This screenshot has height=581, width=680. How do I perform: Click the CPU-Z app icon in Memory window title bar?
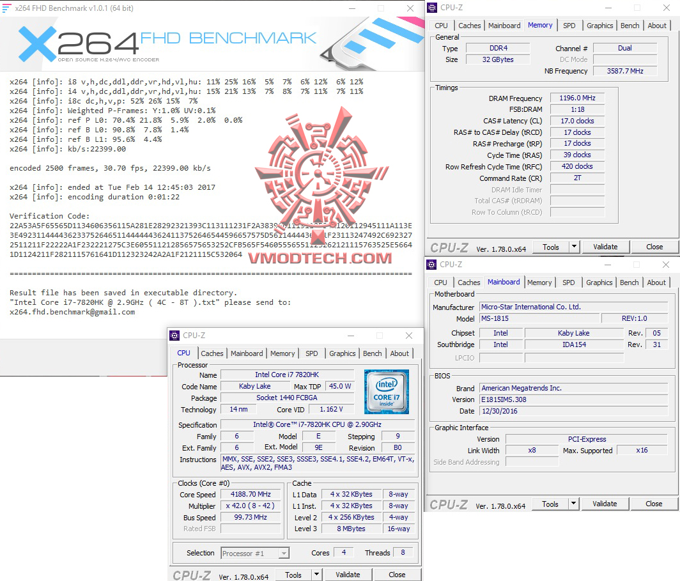tap(432, 8)
